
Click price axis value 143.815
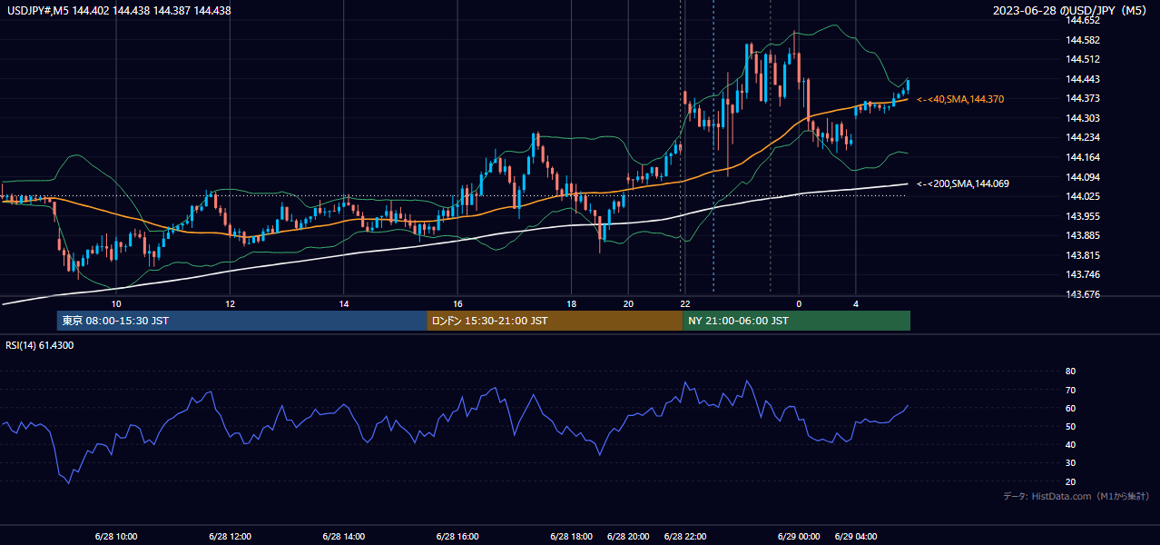coord(1083,255)
